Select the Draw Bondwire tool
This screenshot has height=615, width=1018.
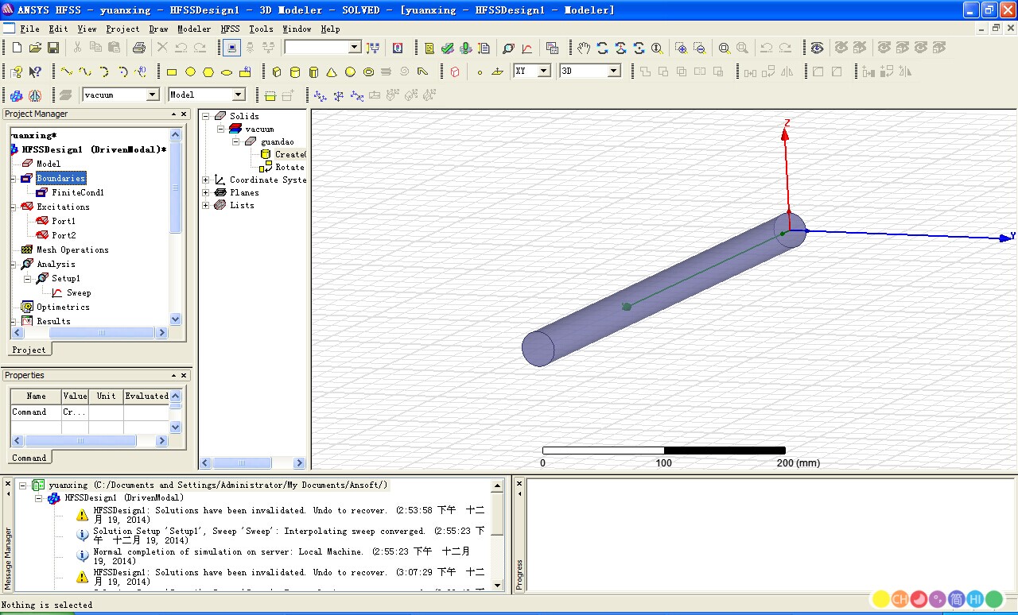click(422, 72)
